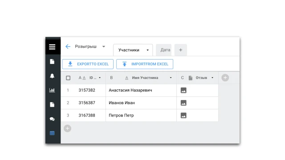
Task: Add a new row with the plus circle
Action: coord(67,128)
